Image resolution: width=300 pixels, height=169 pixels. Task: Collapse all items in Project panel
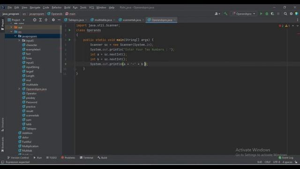coord(46,20)
